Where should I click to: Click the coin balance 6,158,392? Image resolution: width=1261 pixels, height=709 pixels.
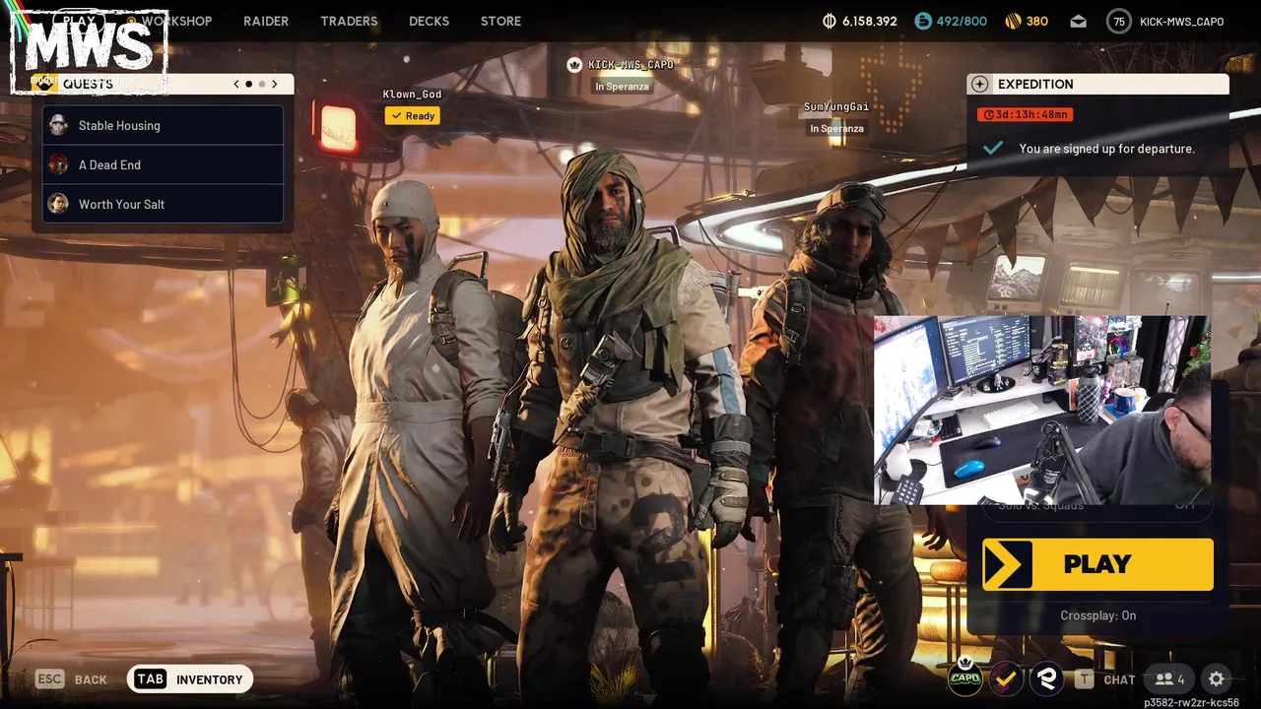[860, 21]
